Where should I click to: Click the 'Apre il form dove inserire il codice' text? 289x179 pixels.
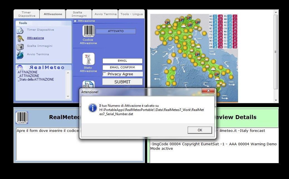[x=48, y=131]
